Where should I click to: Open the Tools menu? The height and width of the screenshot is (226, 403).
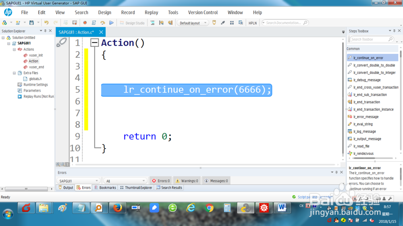[x=173, y=12]
